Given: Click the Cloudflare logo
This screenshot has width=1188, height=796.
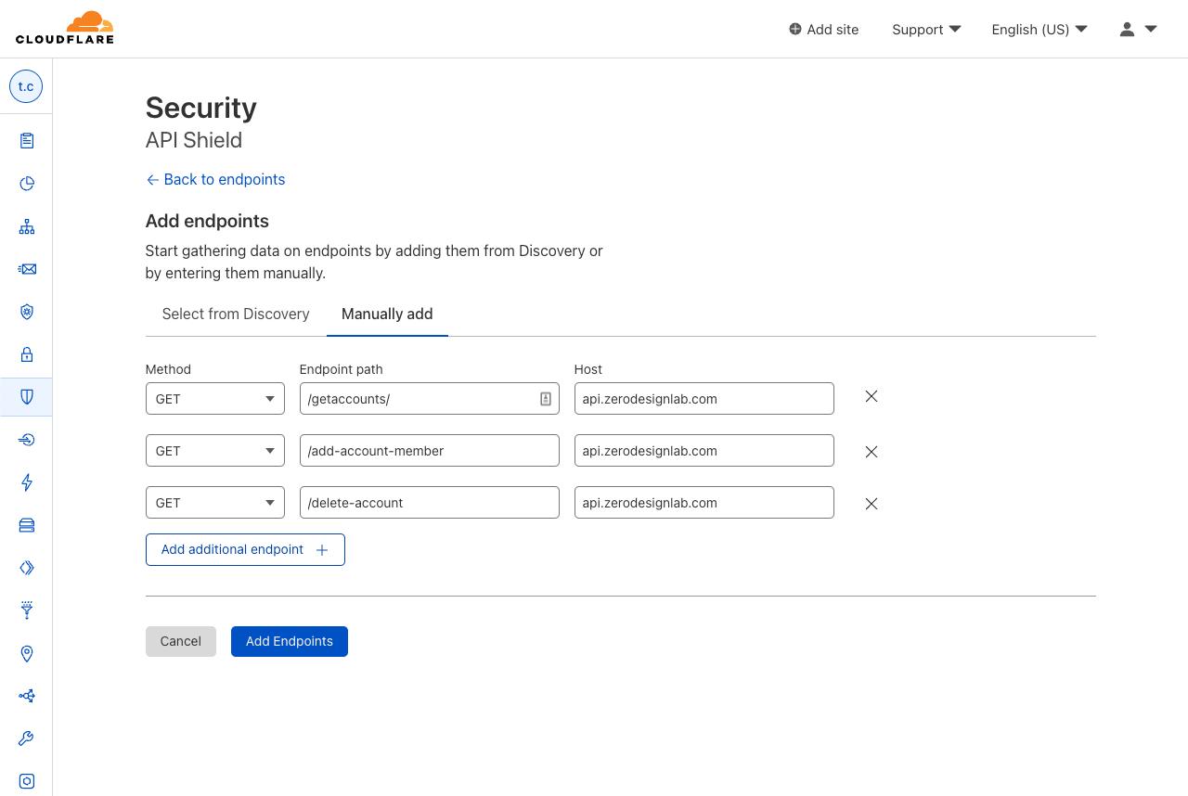Looking at the screenshot, I should [x=65, y=28].
